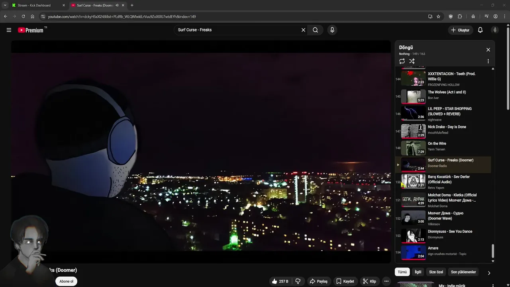View site information icon in address bar
The image size is (510, 287).
tap(43, 16)
